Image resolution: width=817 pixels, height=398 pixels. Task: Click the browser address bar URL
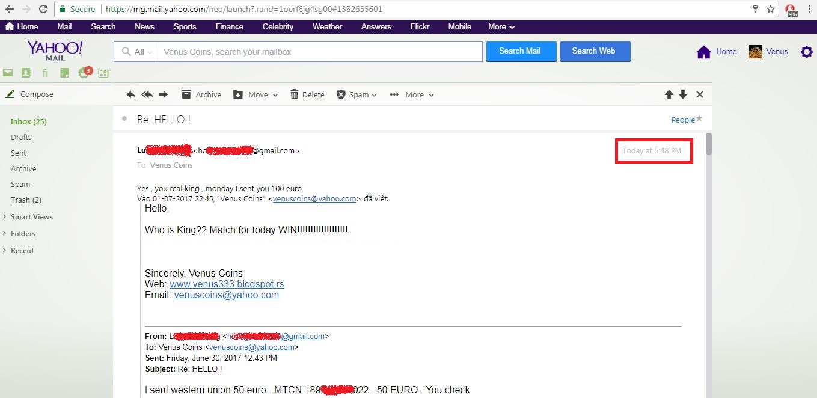(243, 9)
